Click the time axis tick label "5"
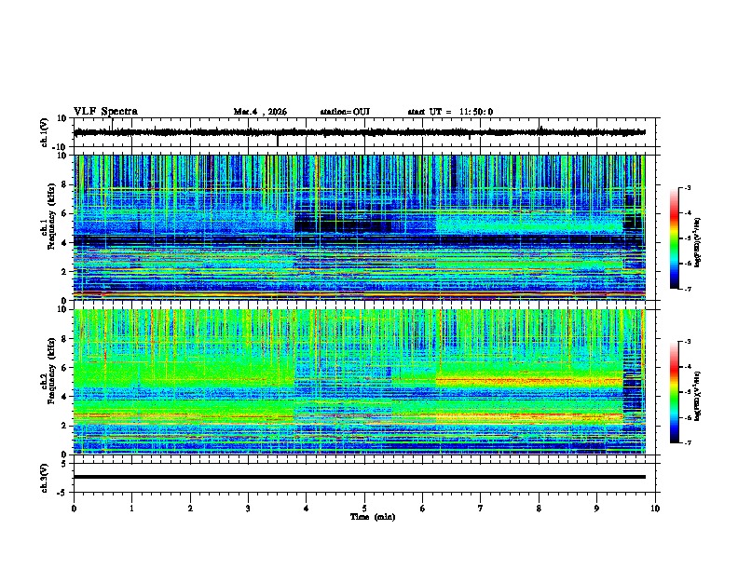738x570 pixels. click(x=364, y=509)
